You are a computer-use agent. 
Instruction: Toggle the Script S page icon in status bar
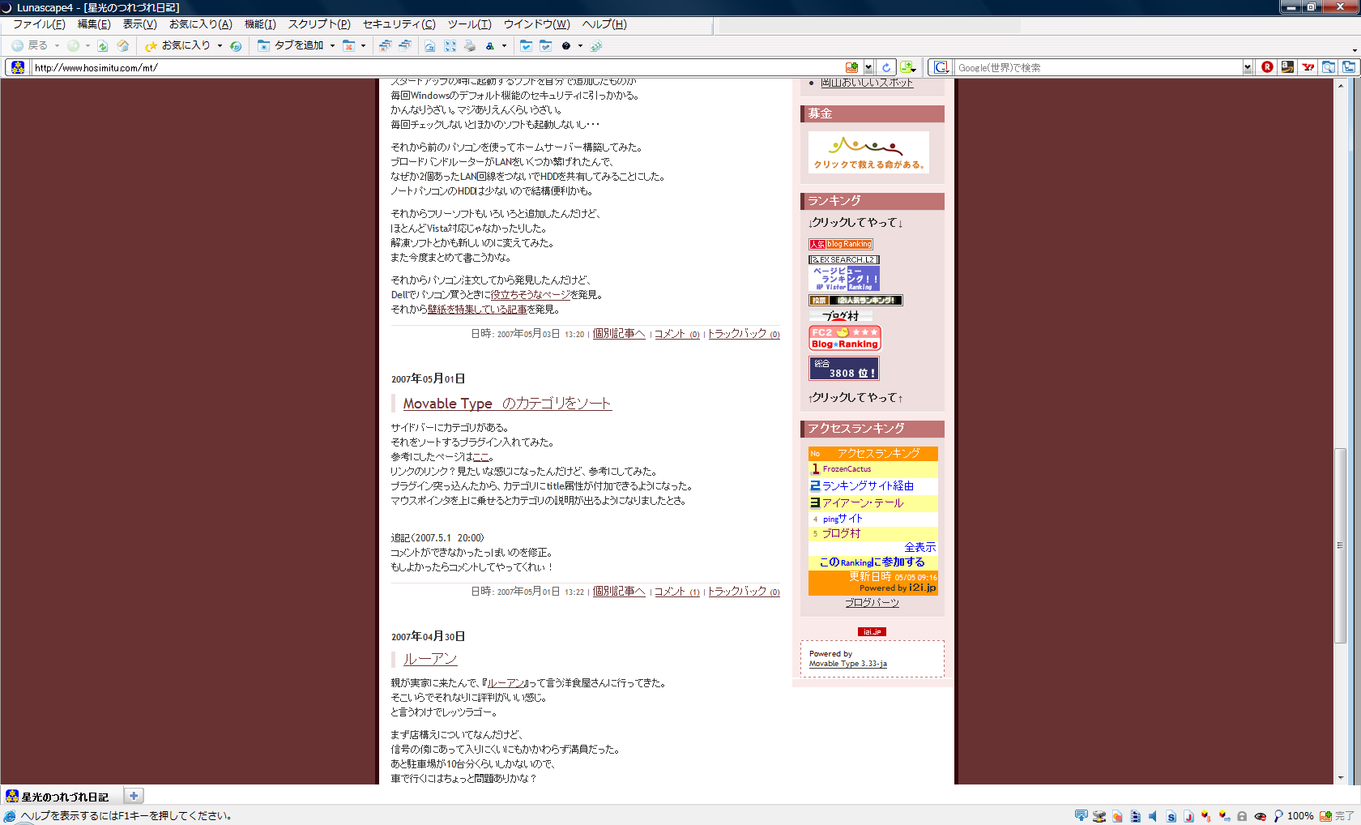(x=1171, y=816)
